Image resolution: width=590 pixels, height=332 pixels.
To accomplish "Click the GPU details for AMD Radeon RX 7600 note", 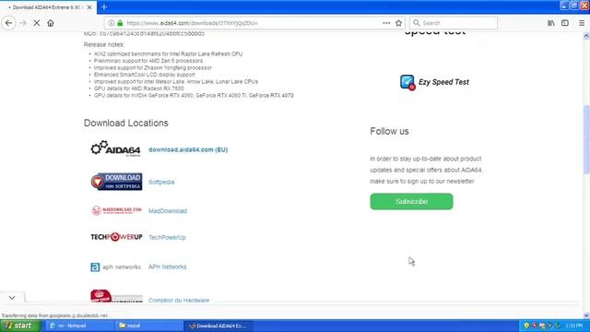I will coord(139,89).
